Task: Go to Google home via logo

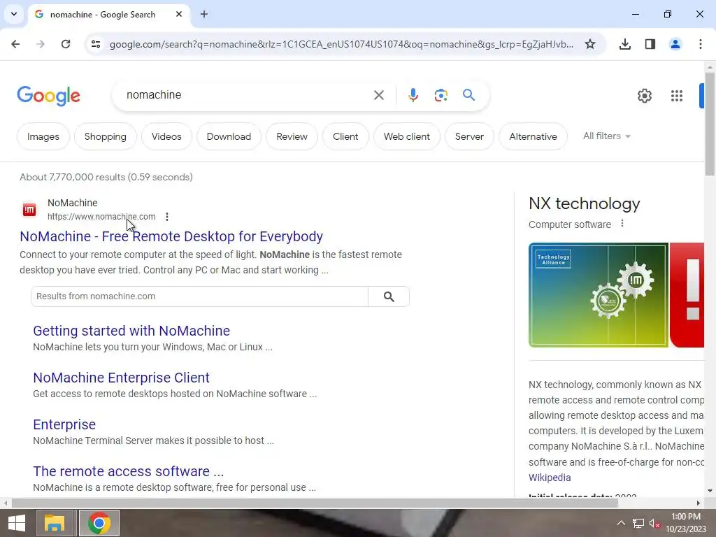Action: coord(48,95)
